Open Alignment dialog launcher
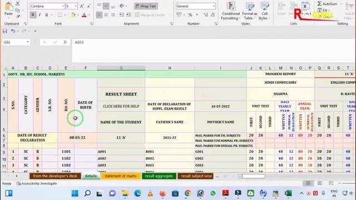 (171, 23)
